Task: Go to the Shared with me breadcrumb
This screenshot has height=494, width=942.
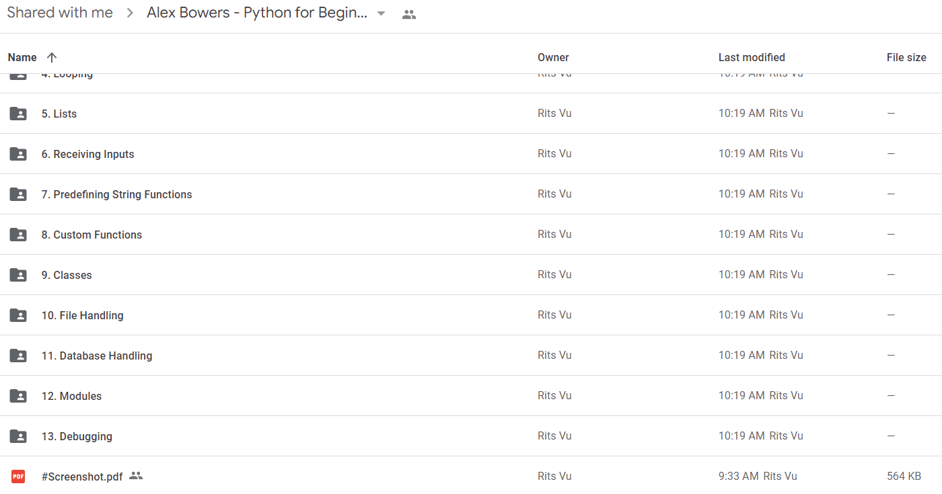Action: [x=60, y=13]
